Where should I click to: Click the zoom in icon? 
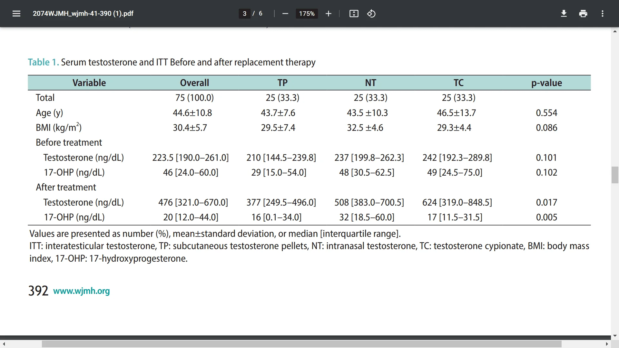pyautogui.click(x=328, y=14)
